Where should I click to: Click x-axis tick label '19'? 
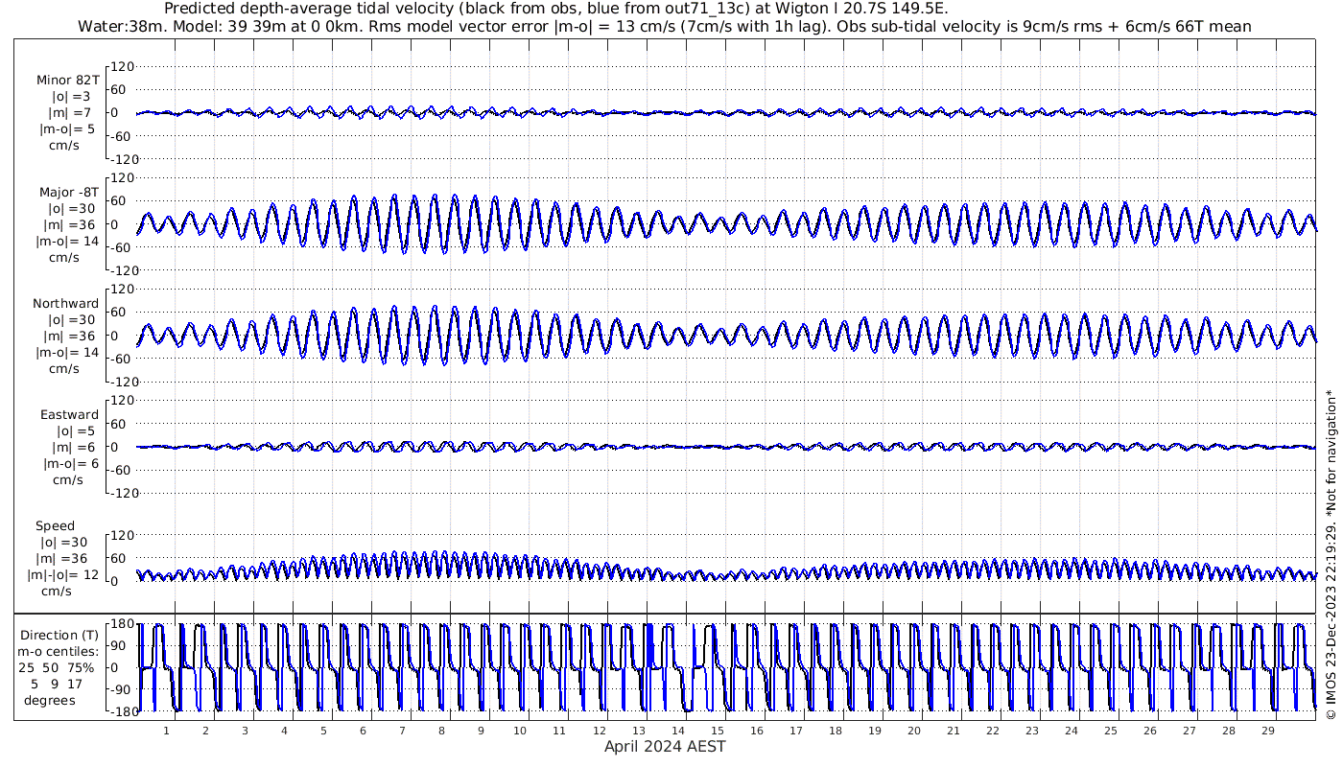874,731
